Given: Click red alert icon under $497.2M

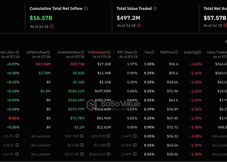Looking at the screenshot, I should tap(139, 25).
